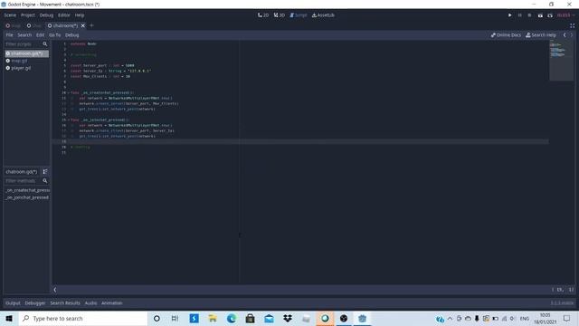The height and width of the screenshot is (326, 579).
Task: Open the Windows notification center
Action: coord(567,318)
